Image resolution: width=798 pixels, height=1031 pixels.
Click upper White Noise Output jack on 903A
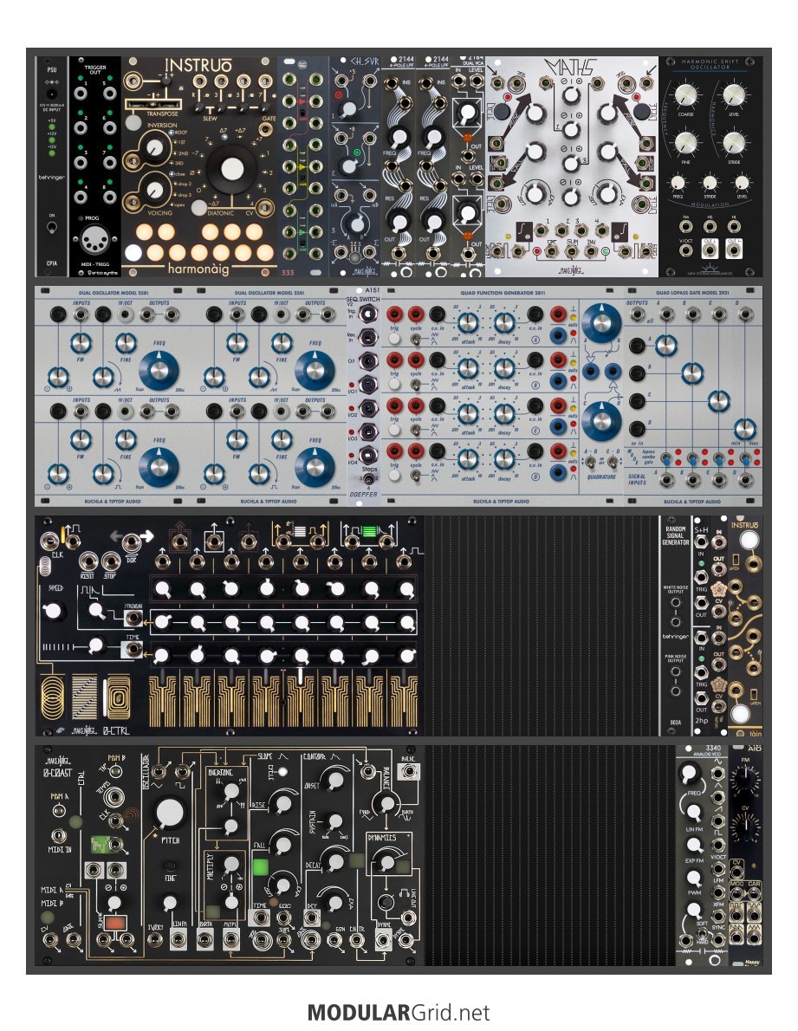click(x=675, y=603)
